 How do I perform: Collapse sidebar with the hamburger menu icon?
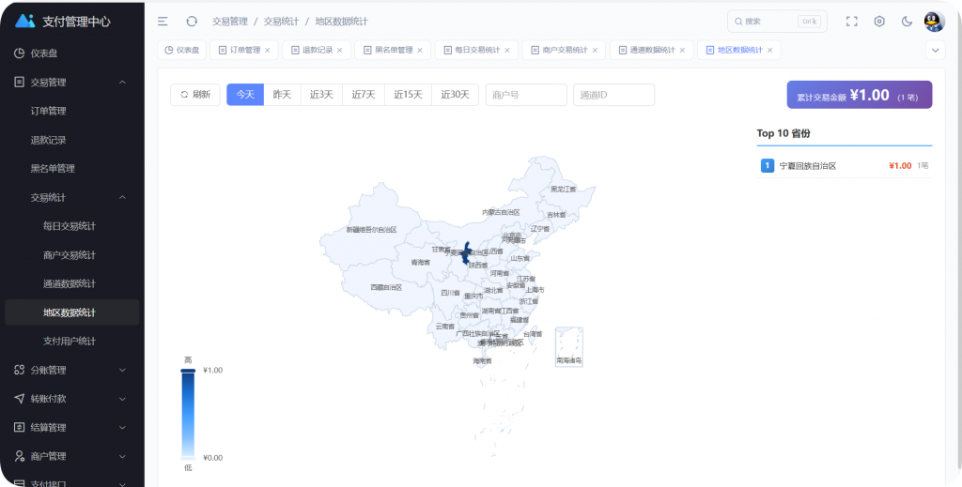click(x=163, y=22)
